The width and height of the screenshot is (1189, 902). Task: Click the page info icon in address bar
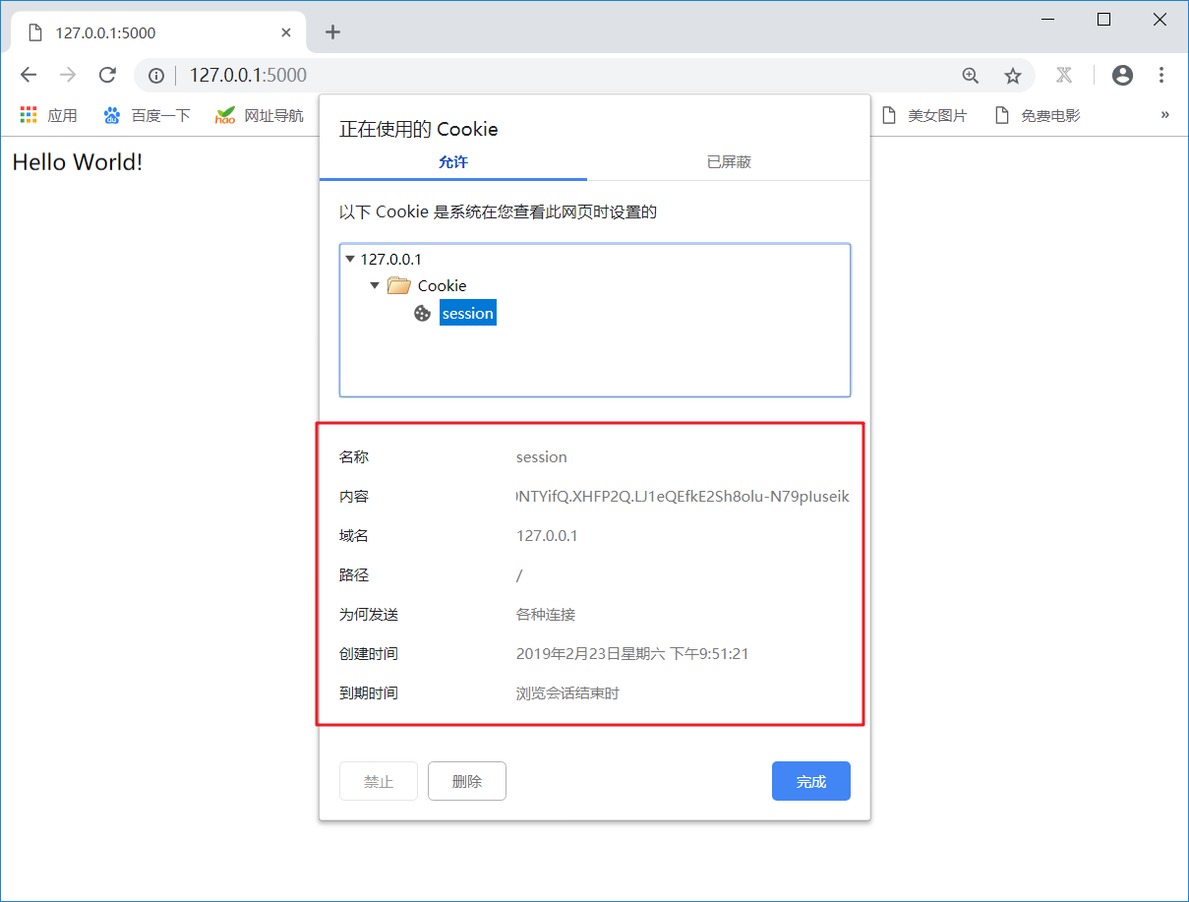coord(155,75)
